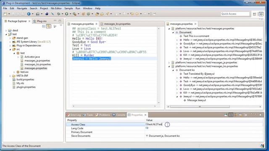The height and width of the screenshot is (151, 269).
Task: Click the New Java Package toolbar icon
Action: pos(83,14)
